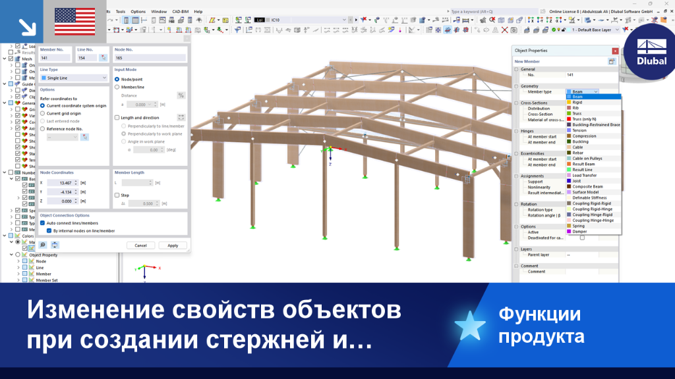This screenshot has width=675, height=379.
Task: Click the blue star icon beside Функции продукта
Action: [470, 325]
